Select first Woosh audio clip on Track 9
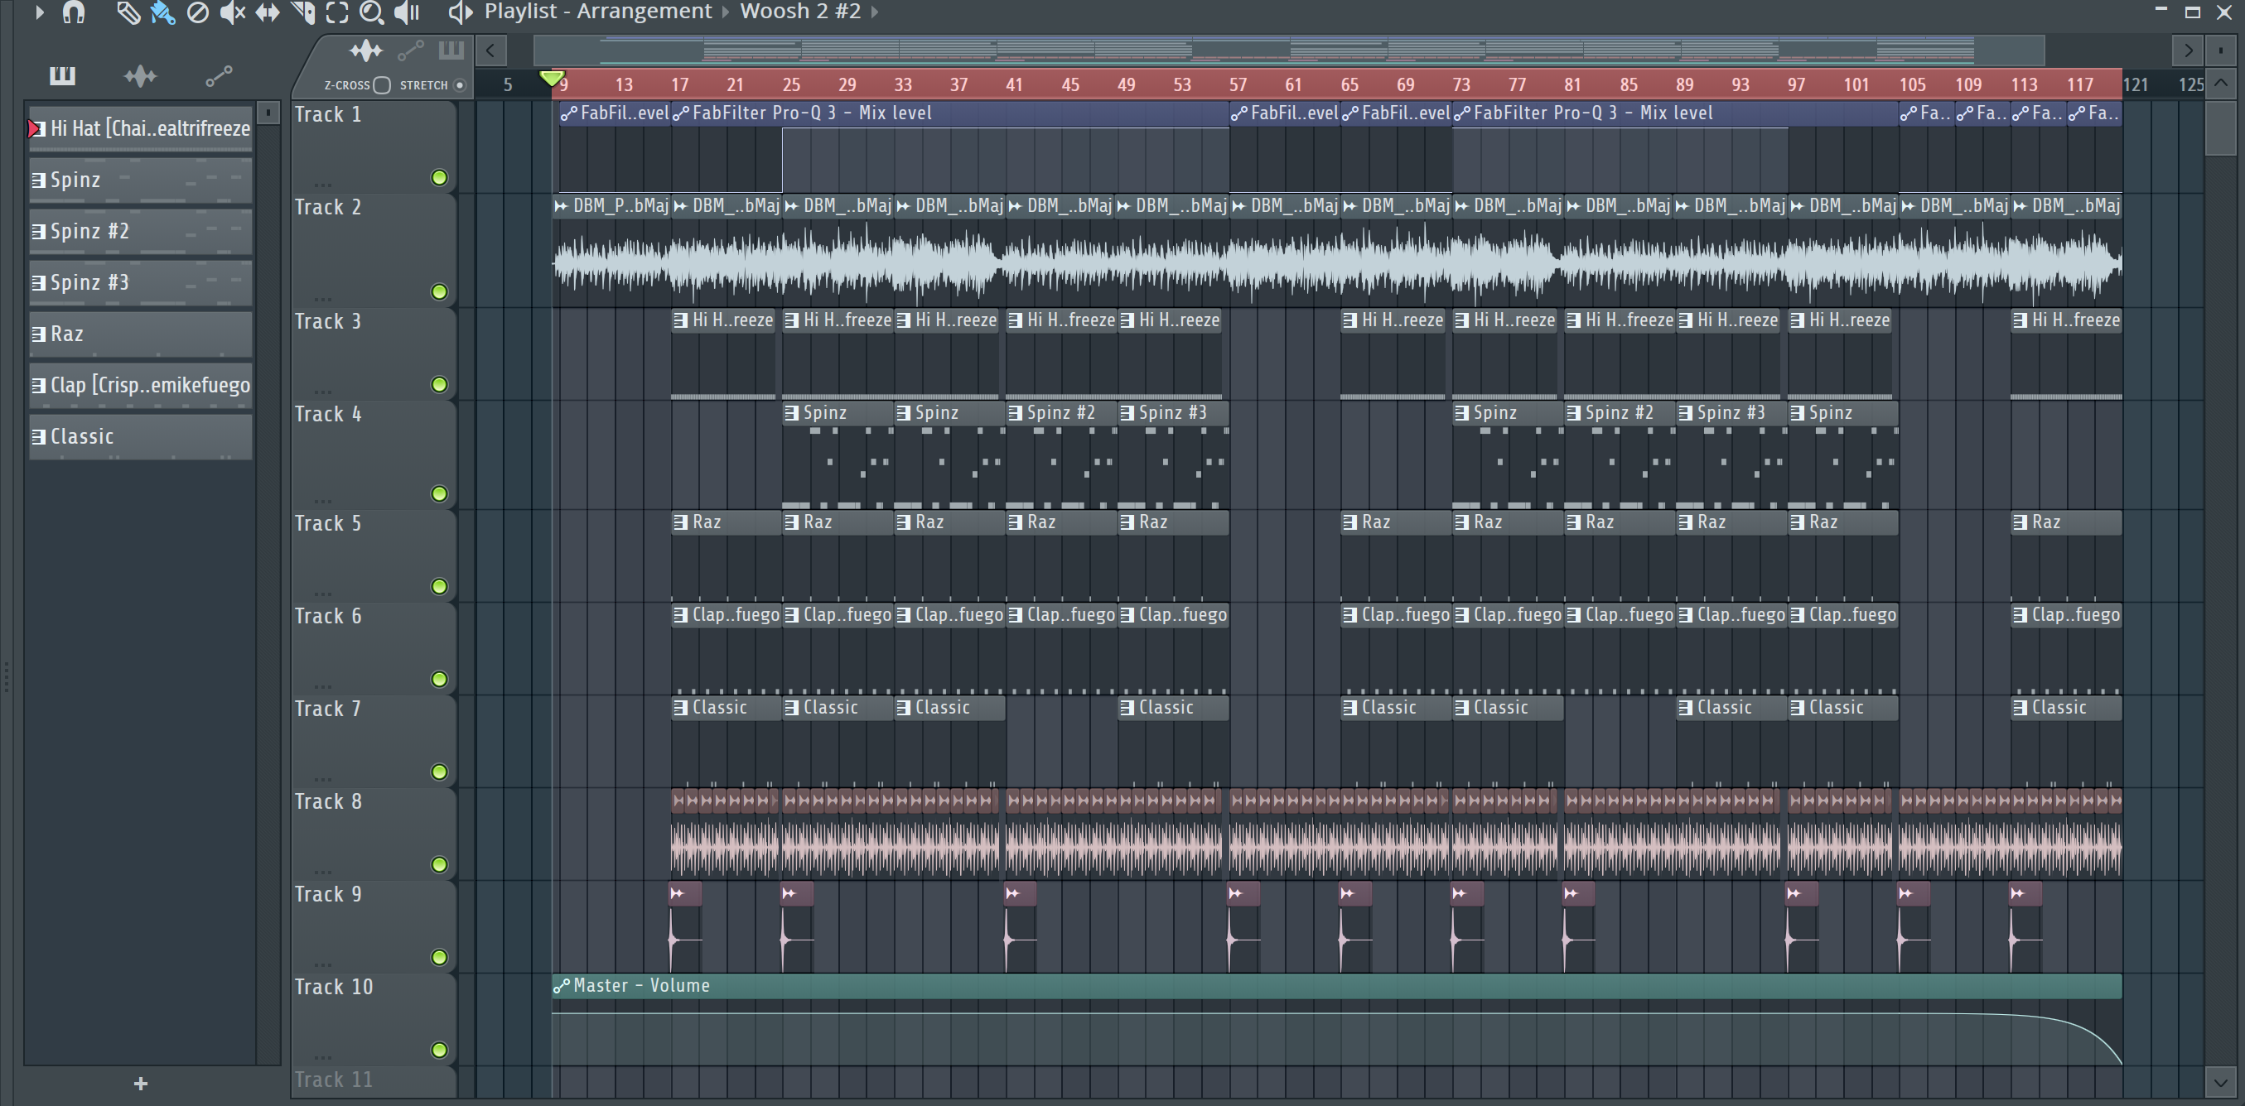Image resolution: width=2245 pixels, height=1106 pixels. point(685,927)
